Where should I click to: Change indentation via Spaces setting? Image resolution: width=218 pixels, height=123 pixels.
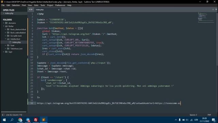point(193,115)
